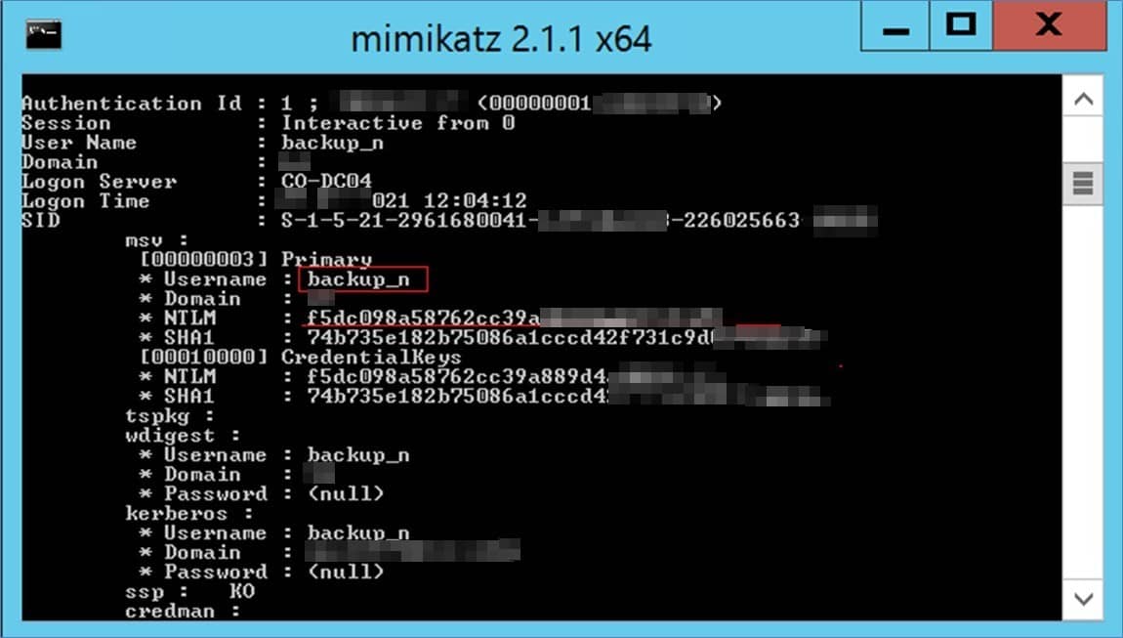Close the mimikatz 2.1.1 x64 window
The image size is (1123, 638).
coord(1049,25)
